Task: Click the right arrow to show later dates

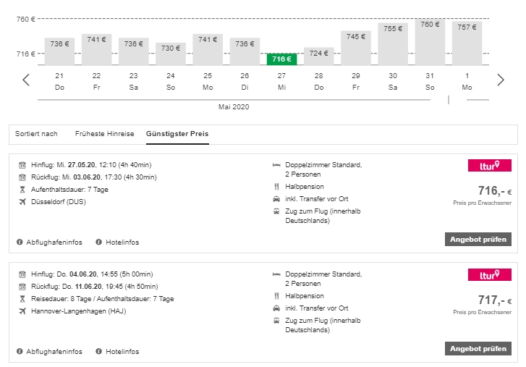Action: (x=500, y=80)
